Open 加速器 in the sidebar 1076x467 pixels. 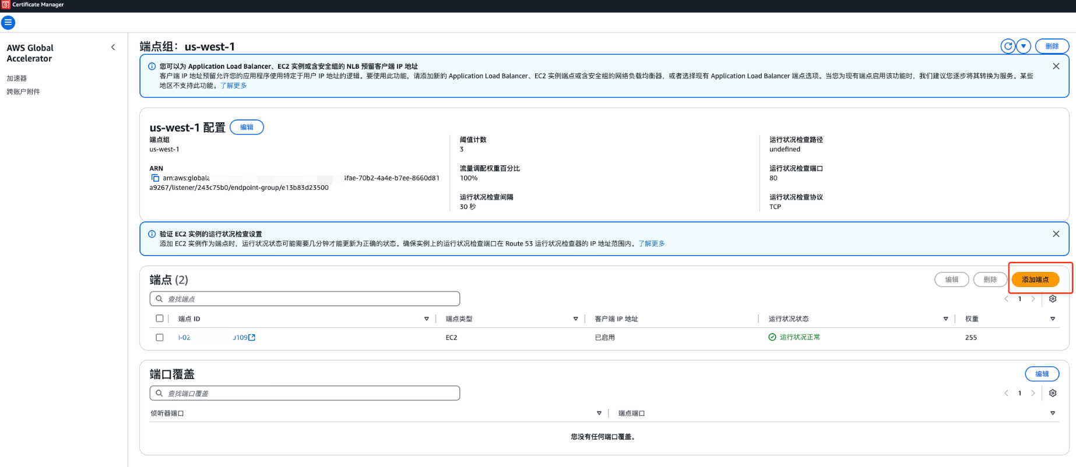[x=17, y=78]
